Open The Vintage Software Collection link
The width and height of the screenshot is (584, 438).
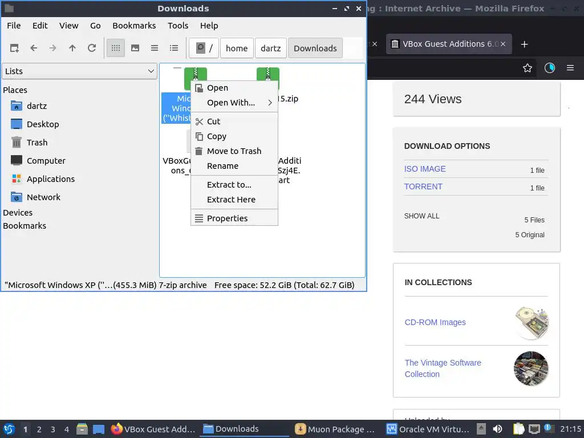coord(443,368)
